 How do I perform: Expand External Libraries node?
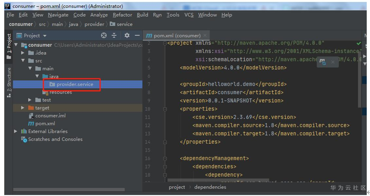click(x=16, y=131)
